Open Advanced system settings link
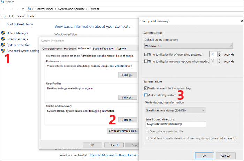 pyautogui.click(x=23, y=51)
